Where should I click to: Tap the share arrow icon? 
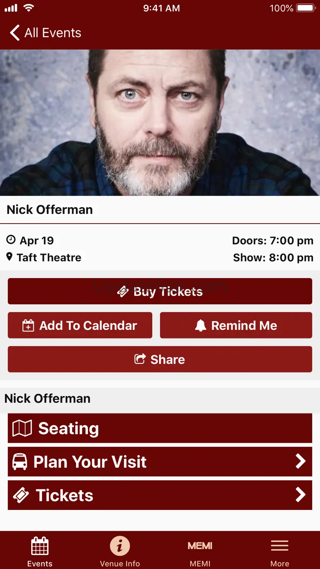pyautogui.click(x=140, y=359)
